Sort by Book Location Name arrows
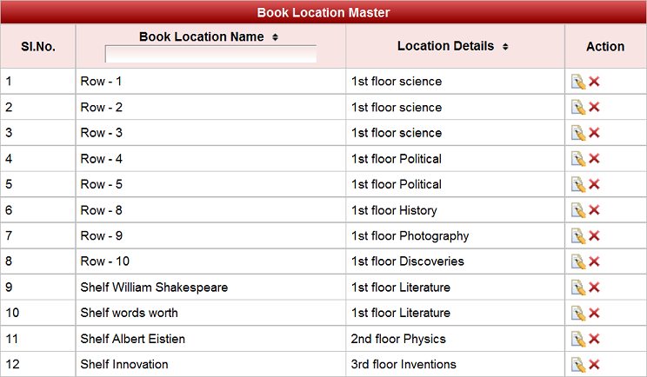 275,37
